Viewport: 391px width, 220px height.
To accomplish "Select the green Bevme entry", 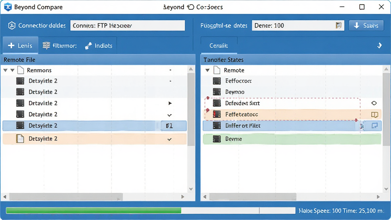I will coord(292,139).
